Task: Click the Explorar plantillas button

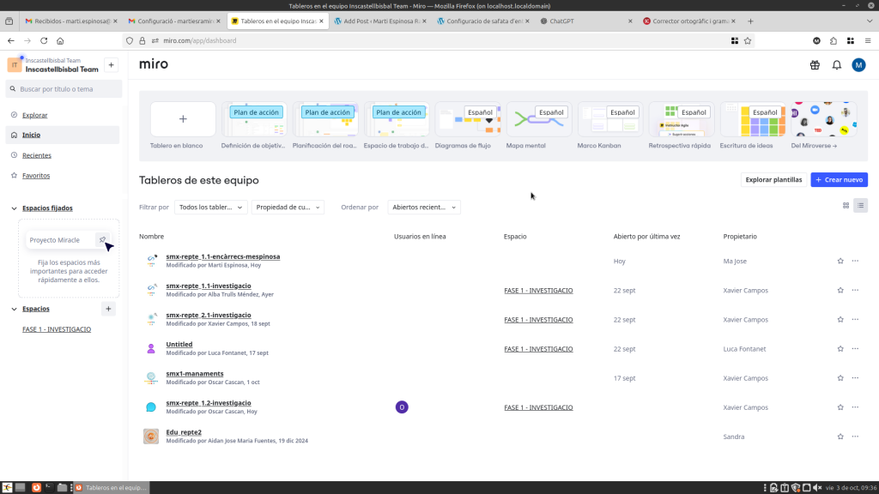Action: (x=773, y=180)
